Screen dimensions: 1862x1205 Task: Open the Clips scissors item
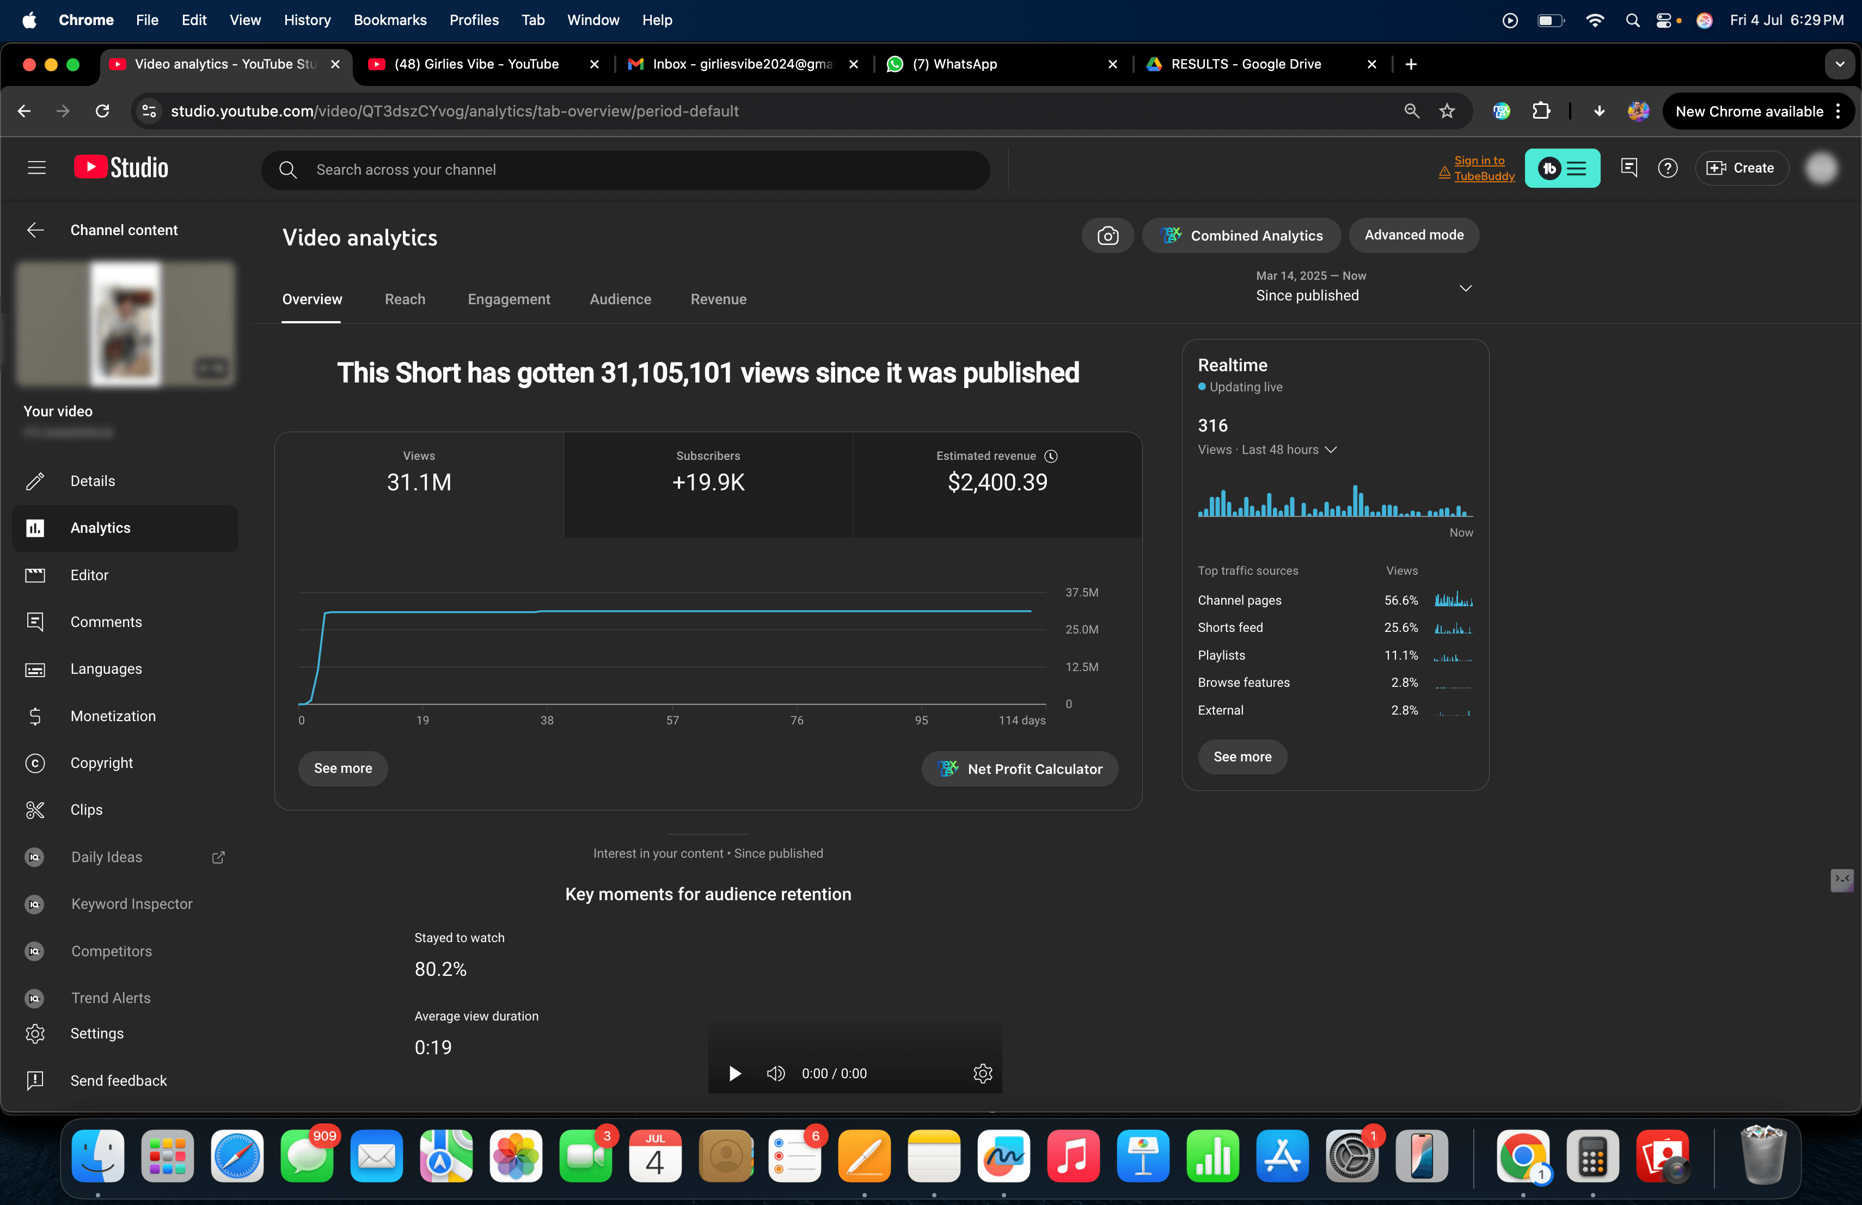coord(86,809)
